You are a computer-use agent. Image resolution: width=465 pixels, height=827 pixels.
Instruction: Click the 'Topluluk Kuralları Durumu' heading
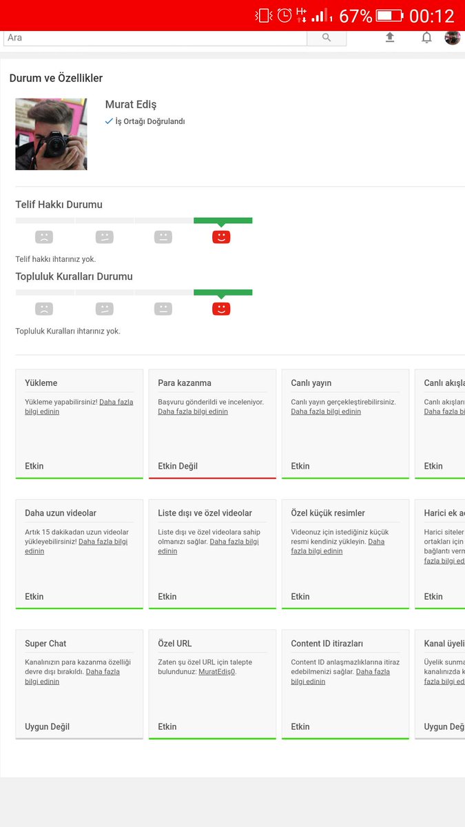74,276
